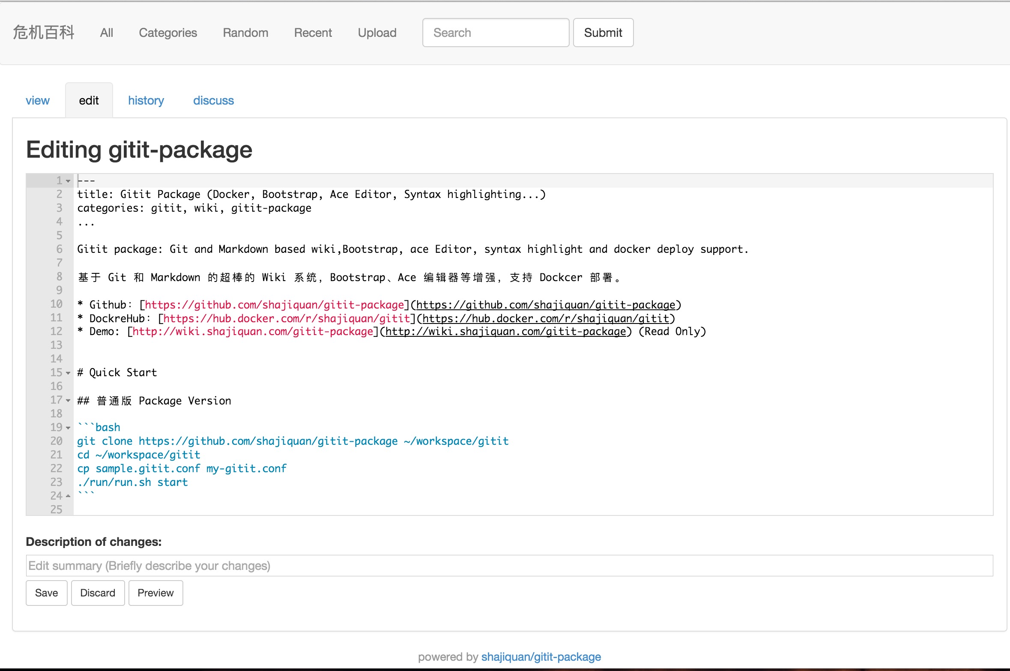The width and height of the screenshot is (1010, 671).
Task: Go to a Random page
Action: coord(245,33)
